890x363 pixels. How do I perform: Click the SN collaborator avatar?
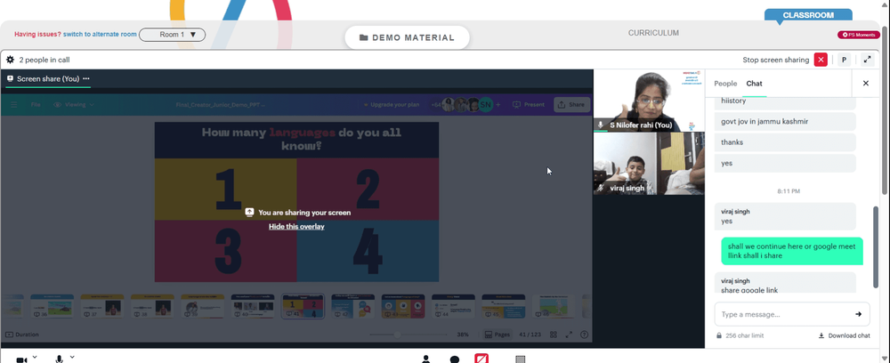pos(486,105)
